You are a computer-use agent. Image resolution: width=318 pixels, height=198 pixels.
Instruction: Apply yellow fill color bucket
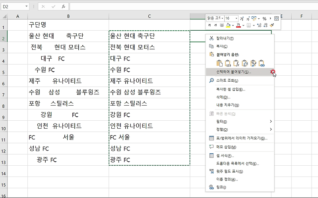[228, 25]
